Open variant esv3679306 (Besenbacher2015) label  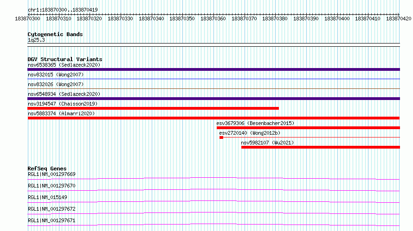tap(255, 123)
